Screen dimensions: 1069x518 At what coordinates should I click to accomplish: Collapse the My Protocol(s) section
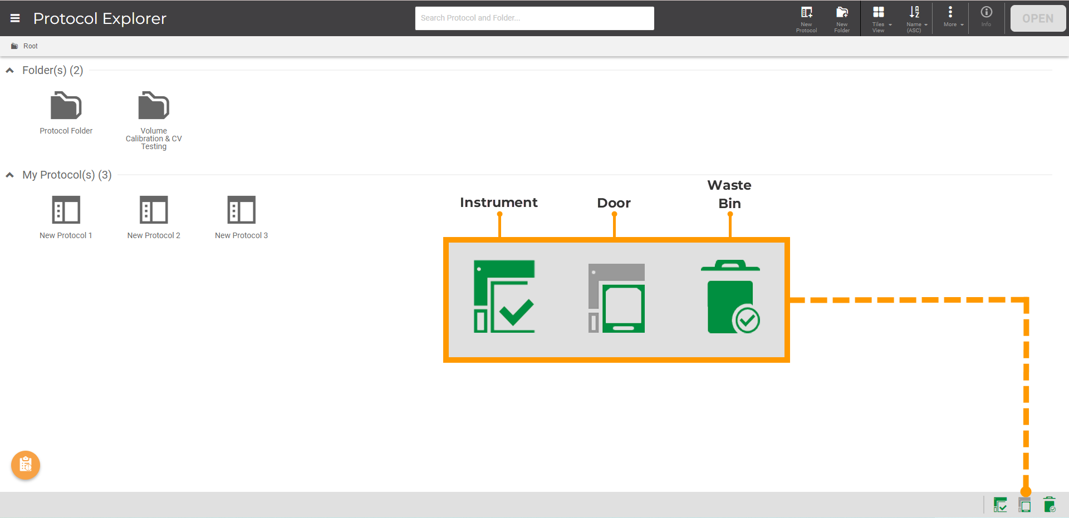tap(10, 175)
